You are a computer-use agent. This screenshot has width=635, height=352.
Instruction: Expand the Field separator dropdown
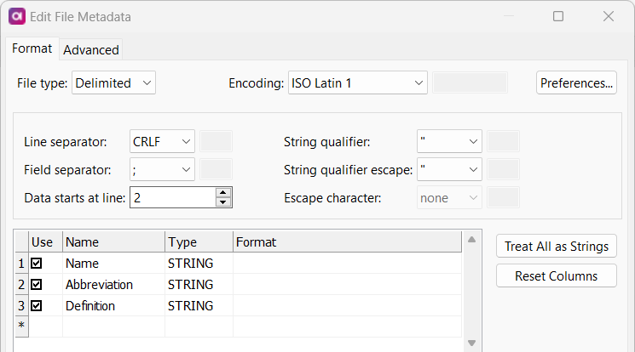162,169
